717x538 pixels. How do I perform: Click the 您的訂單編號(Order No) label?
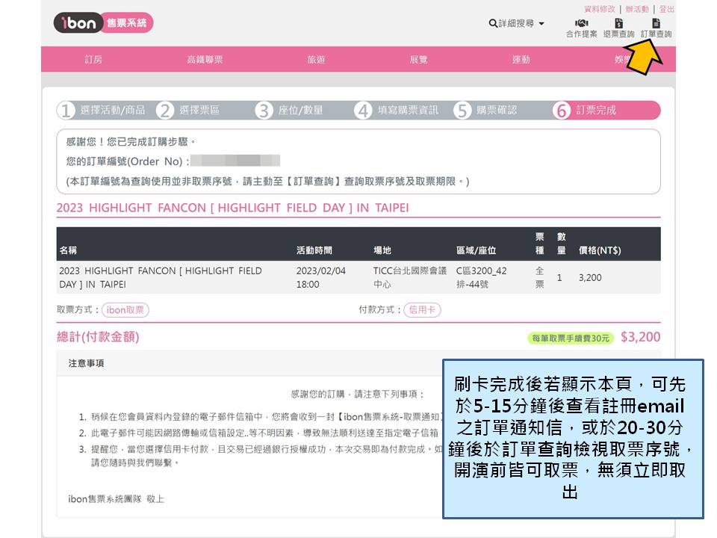(x=128, y=161)
